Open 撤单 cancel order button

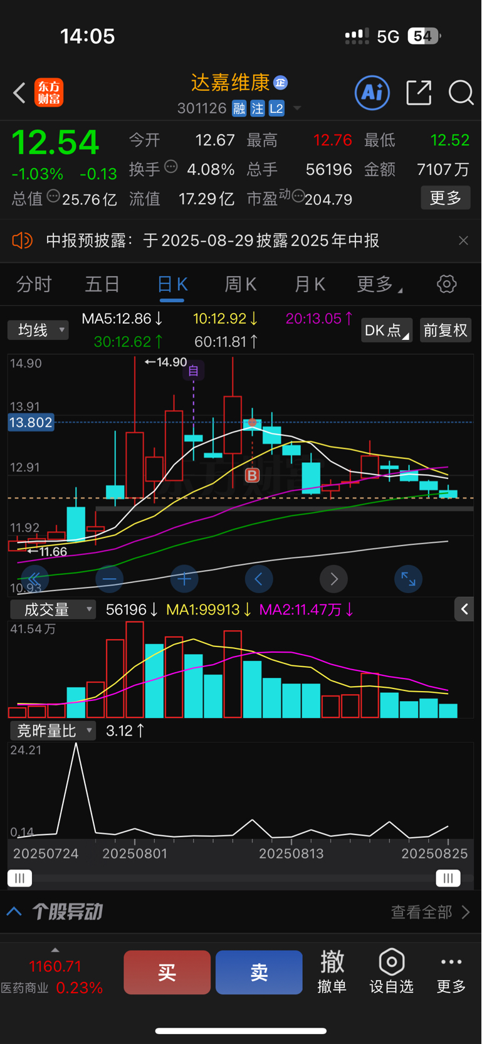(x=332, y=973)
